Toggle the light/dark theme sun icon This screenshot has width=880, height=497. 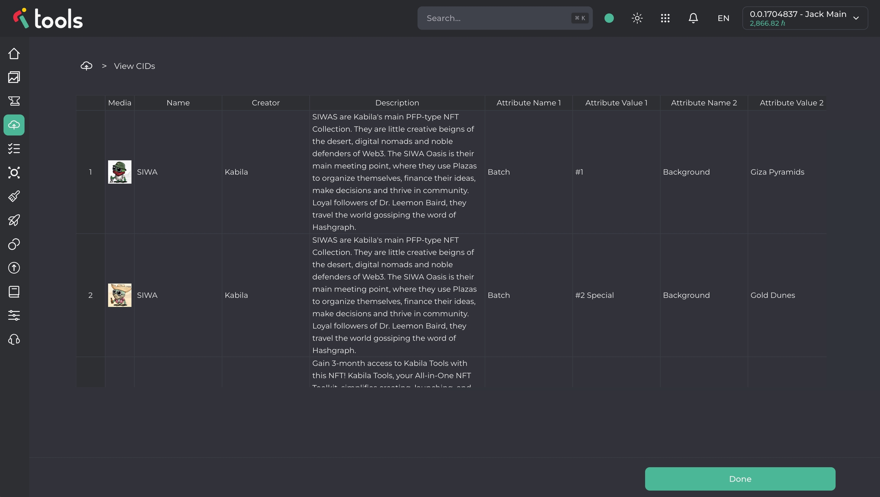637,18
